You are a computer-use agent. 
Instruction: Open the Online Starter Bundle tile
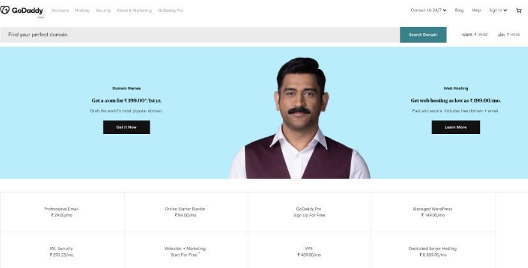(x=186, y=212)
